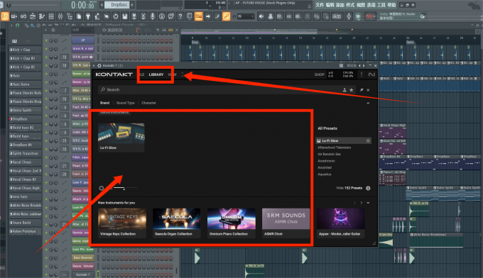
Task: Click the info circle icon in toolbar
Action: [162, 16]
